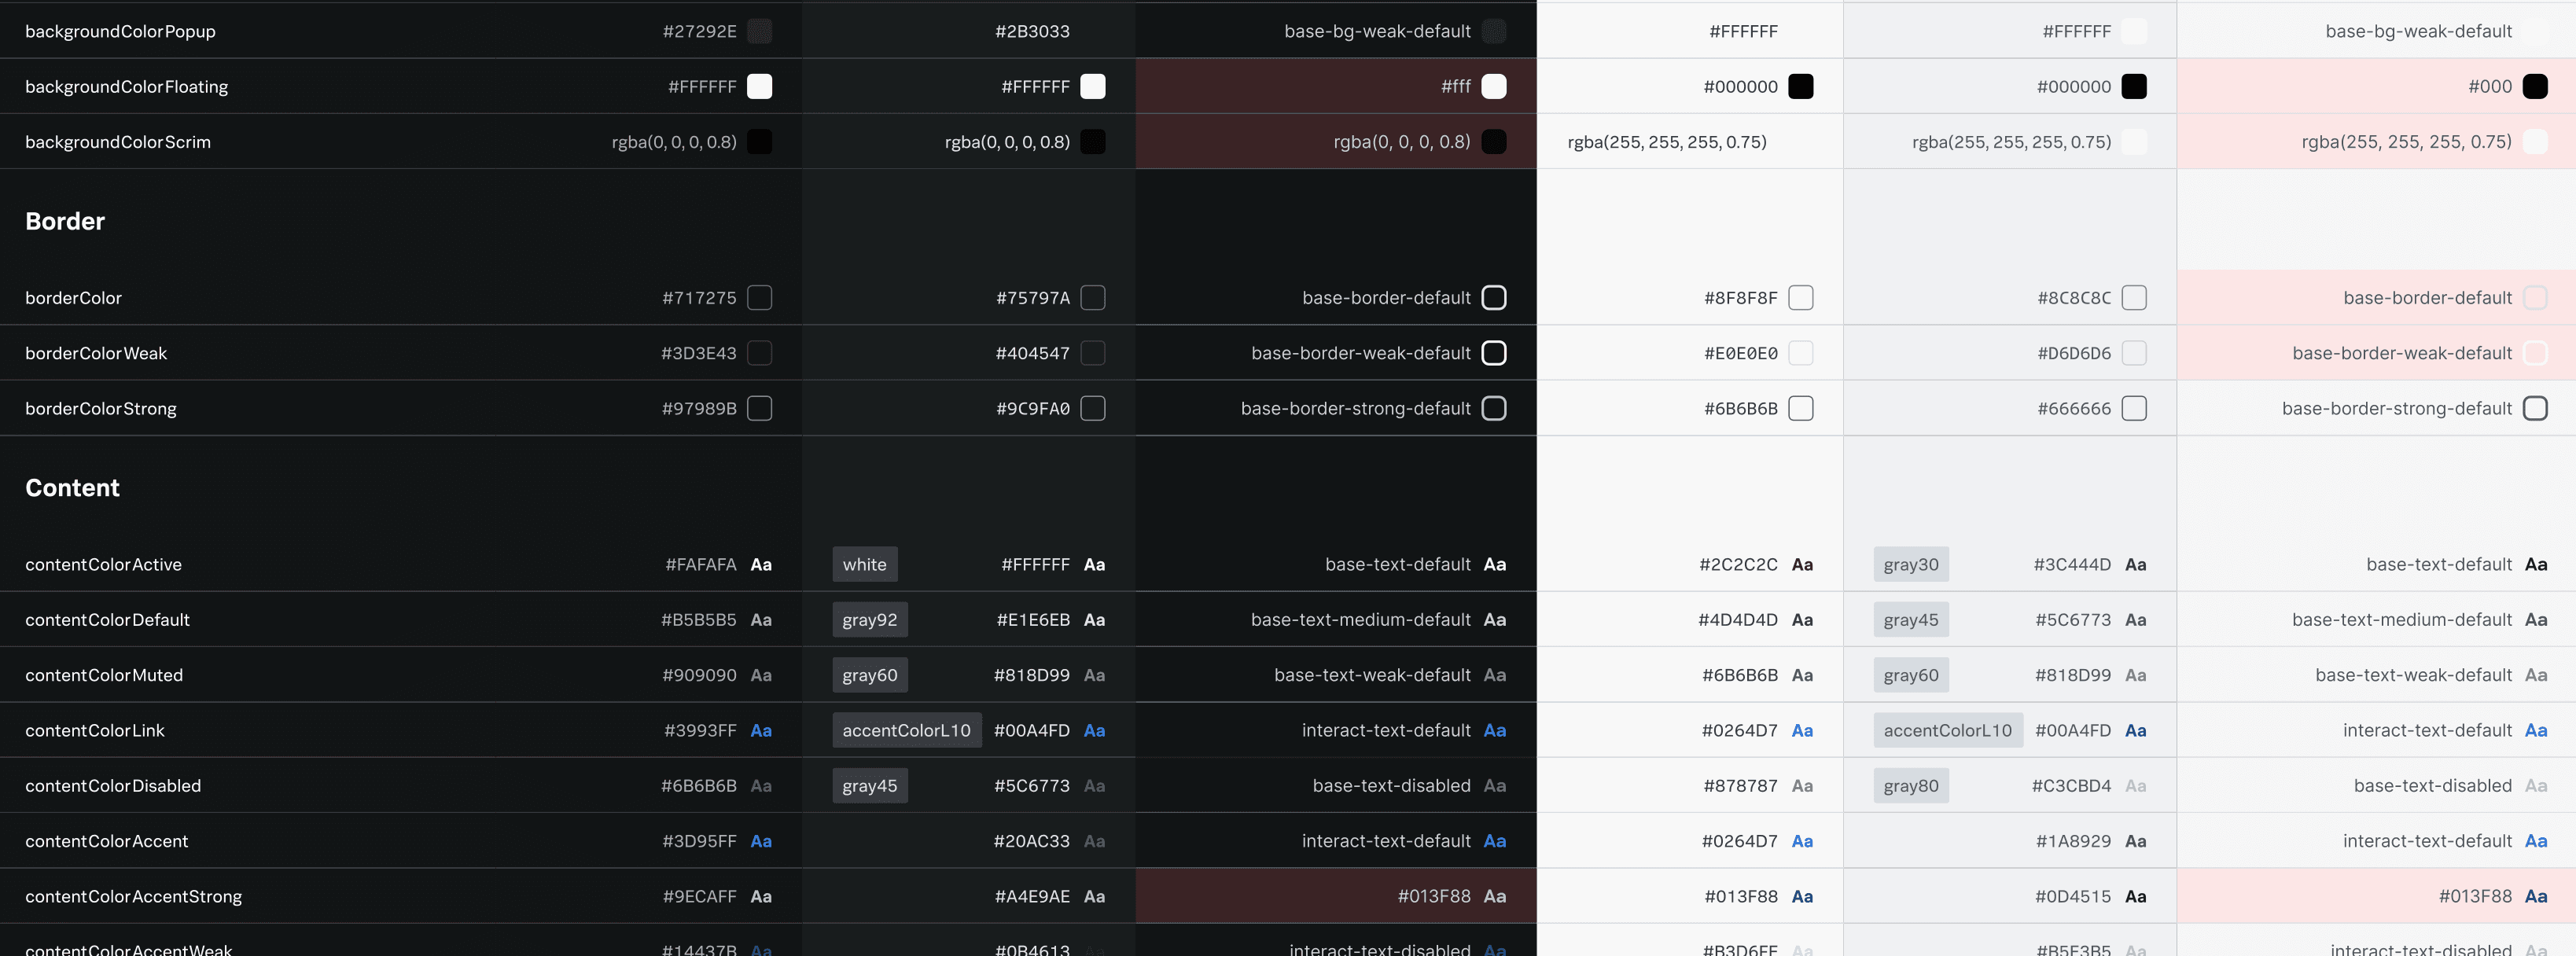Screen dimensions: 2576x956
Task: Click the swatch next to #E0E0E0
Action: click(1800, 353)
